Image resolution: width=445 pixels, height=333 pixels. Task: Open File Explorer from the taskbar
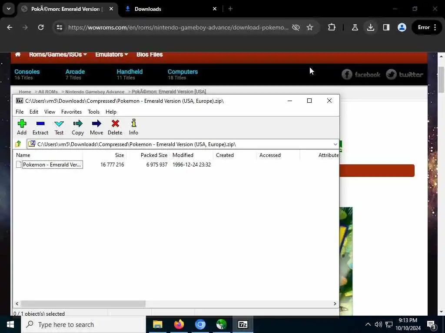157,324
